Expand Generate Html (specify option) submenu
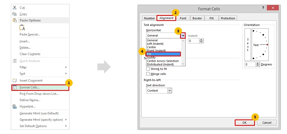The width and height of the screenshot is (287, 134). [66, 119]
